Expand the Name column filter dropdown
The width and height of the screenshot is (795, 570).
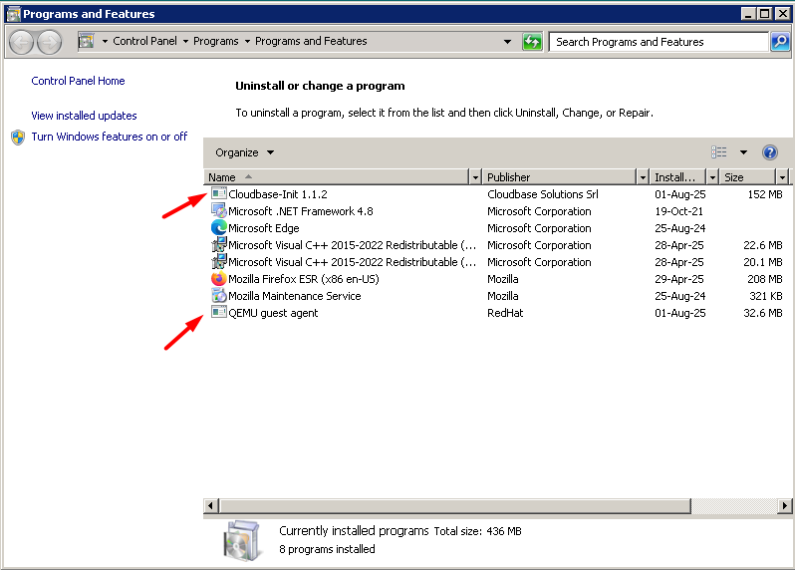coord(474,177)
